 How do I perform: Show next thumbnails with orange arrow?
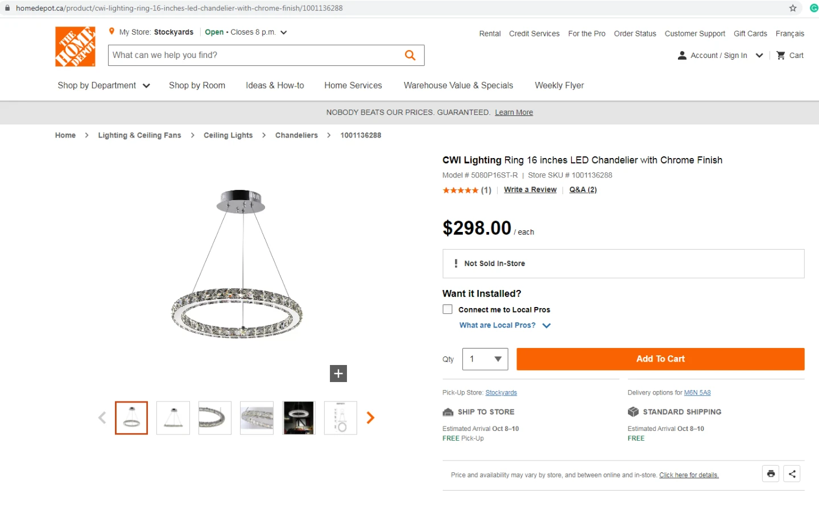click(x=371, y=418)
